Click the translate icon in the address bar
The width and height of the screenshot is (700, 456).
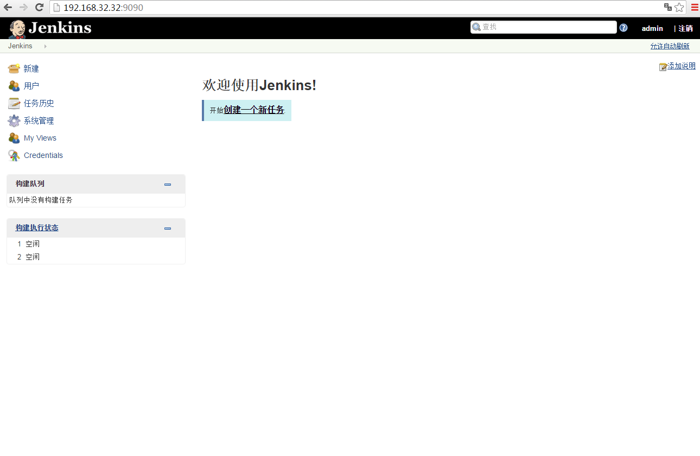point(668,7)
